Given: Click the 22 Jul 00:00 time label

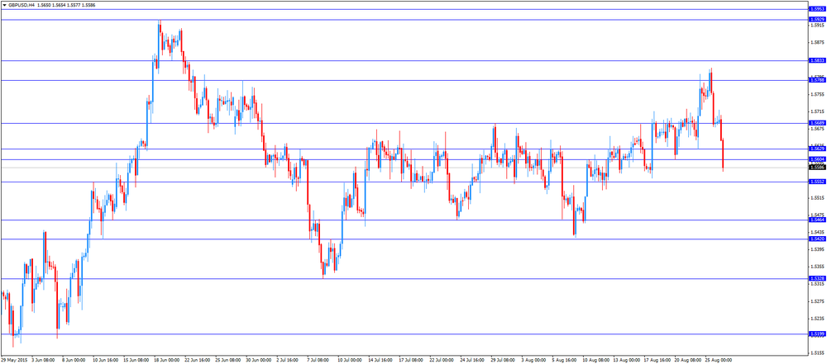Looking at the screenshot, I should pyautogui.click(x=442, y=361).
